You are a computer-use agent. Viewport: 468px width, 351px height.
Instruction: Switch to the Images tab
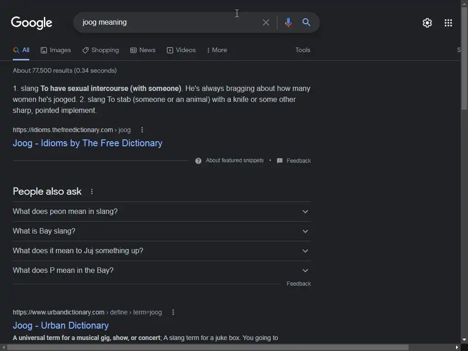[x=56, y=50]
